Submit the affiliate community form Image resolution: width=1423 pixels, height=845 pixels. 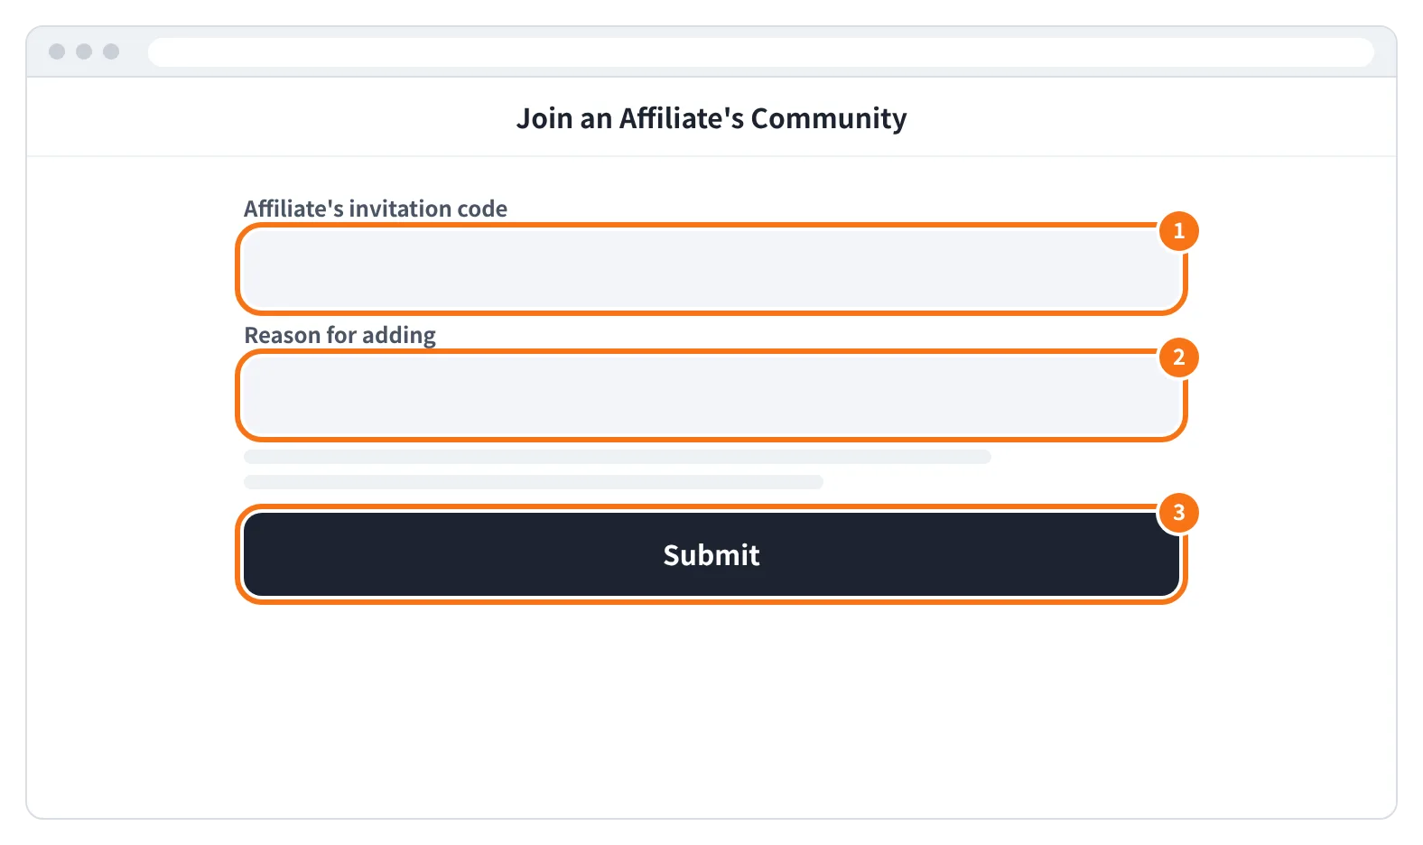pyautogui.click(x=711, y=554)
